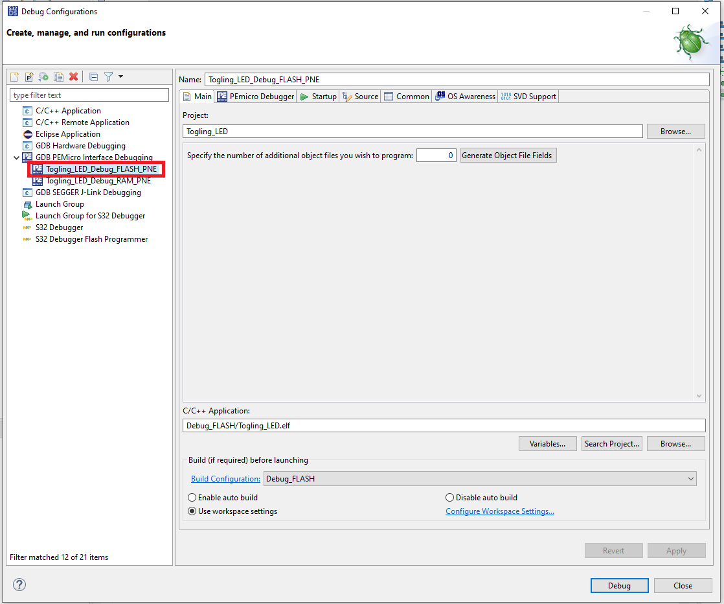Open the Build Configuration dropdown

coord(479,479)
